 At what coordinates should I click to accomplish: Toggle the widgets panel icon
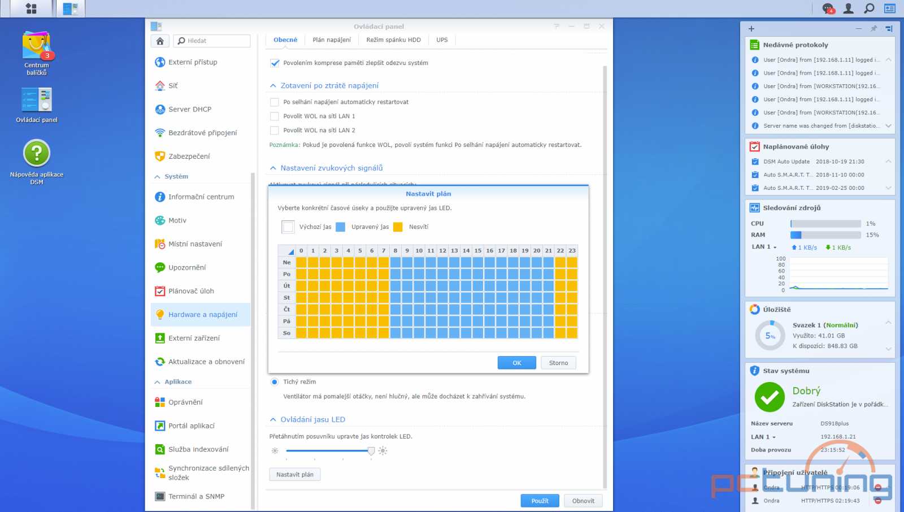click(x=890, y=8)
